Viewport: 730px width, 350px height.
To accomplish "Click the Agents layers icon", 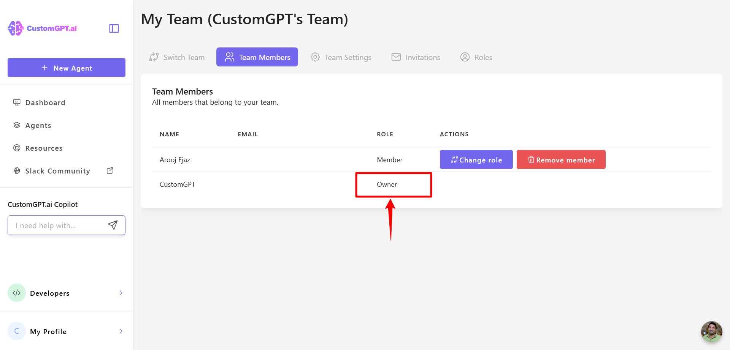I will click(17, 125).
